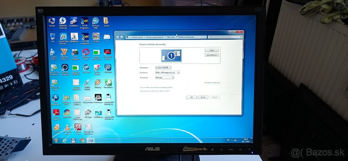
Task: Open the Rozšírené nastavenie link
Action: tap(212, 83)
